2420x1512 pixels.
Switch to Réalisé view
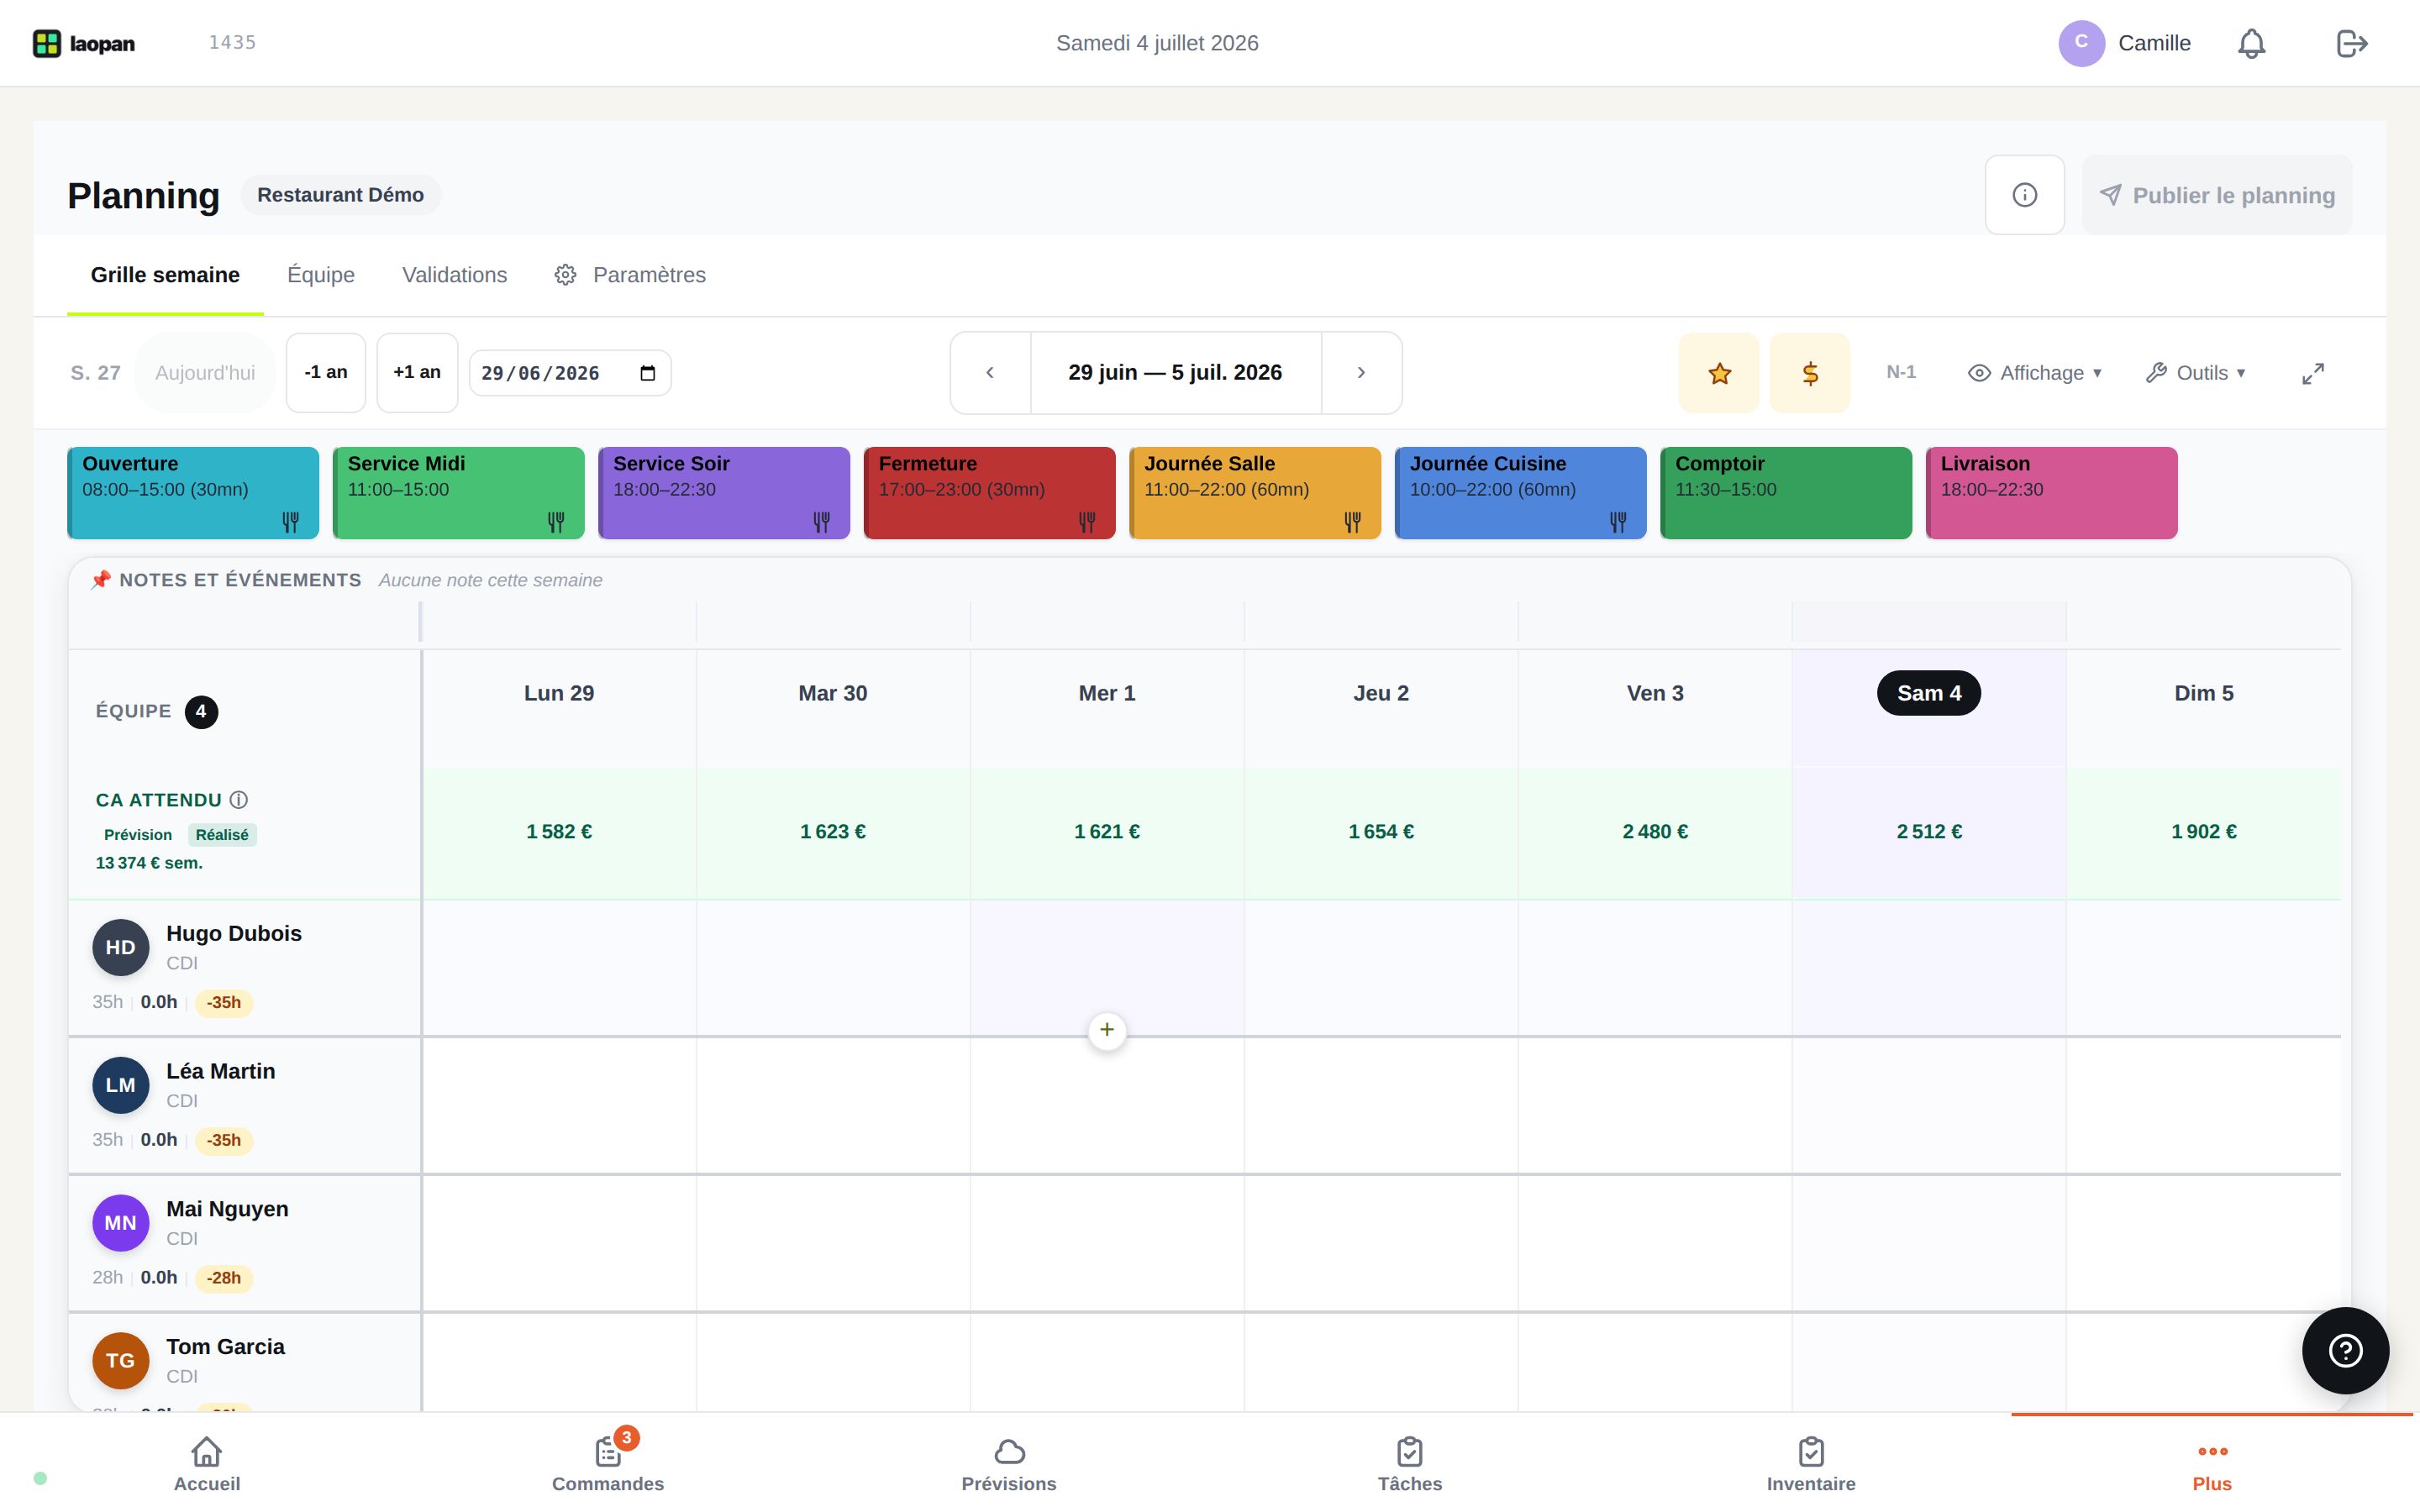(x=222, y=835)
